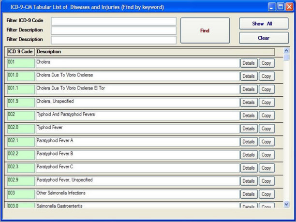Open Details for Paratyphoid Fever, Unspecified
Viewport: 296px width, 222px height.
coord(249,181)
